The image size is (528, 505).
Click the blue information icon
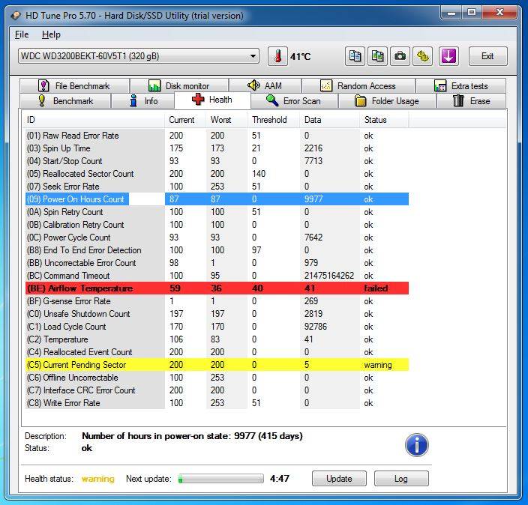[416, 445]
